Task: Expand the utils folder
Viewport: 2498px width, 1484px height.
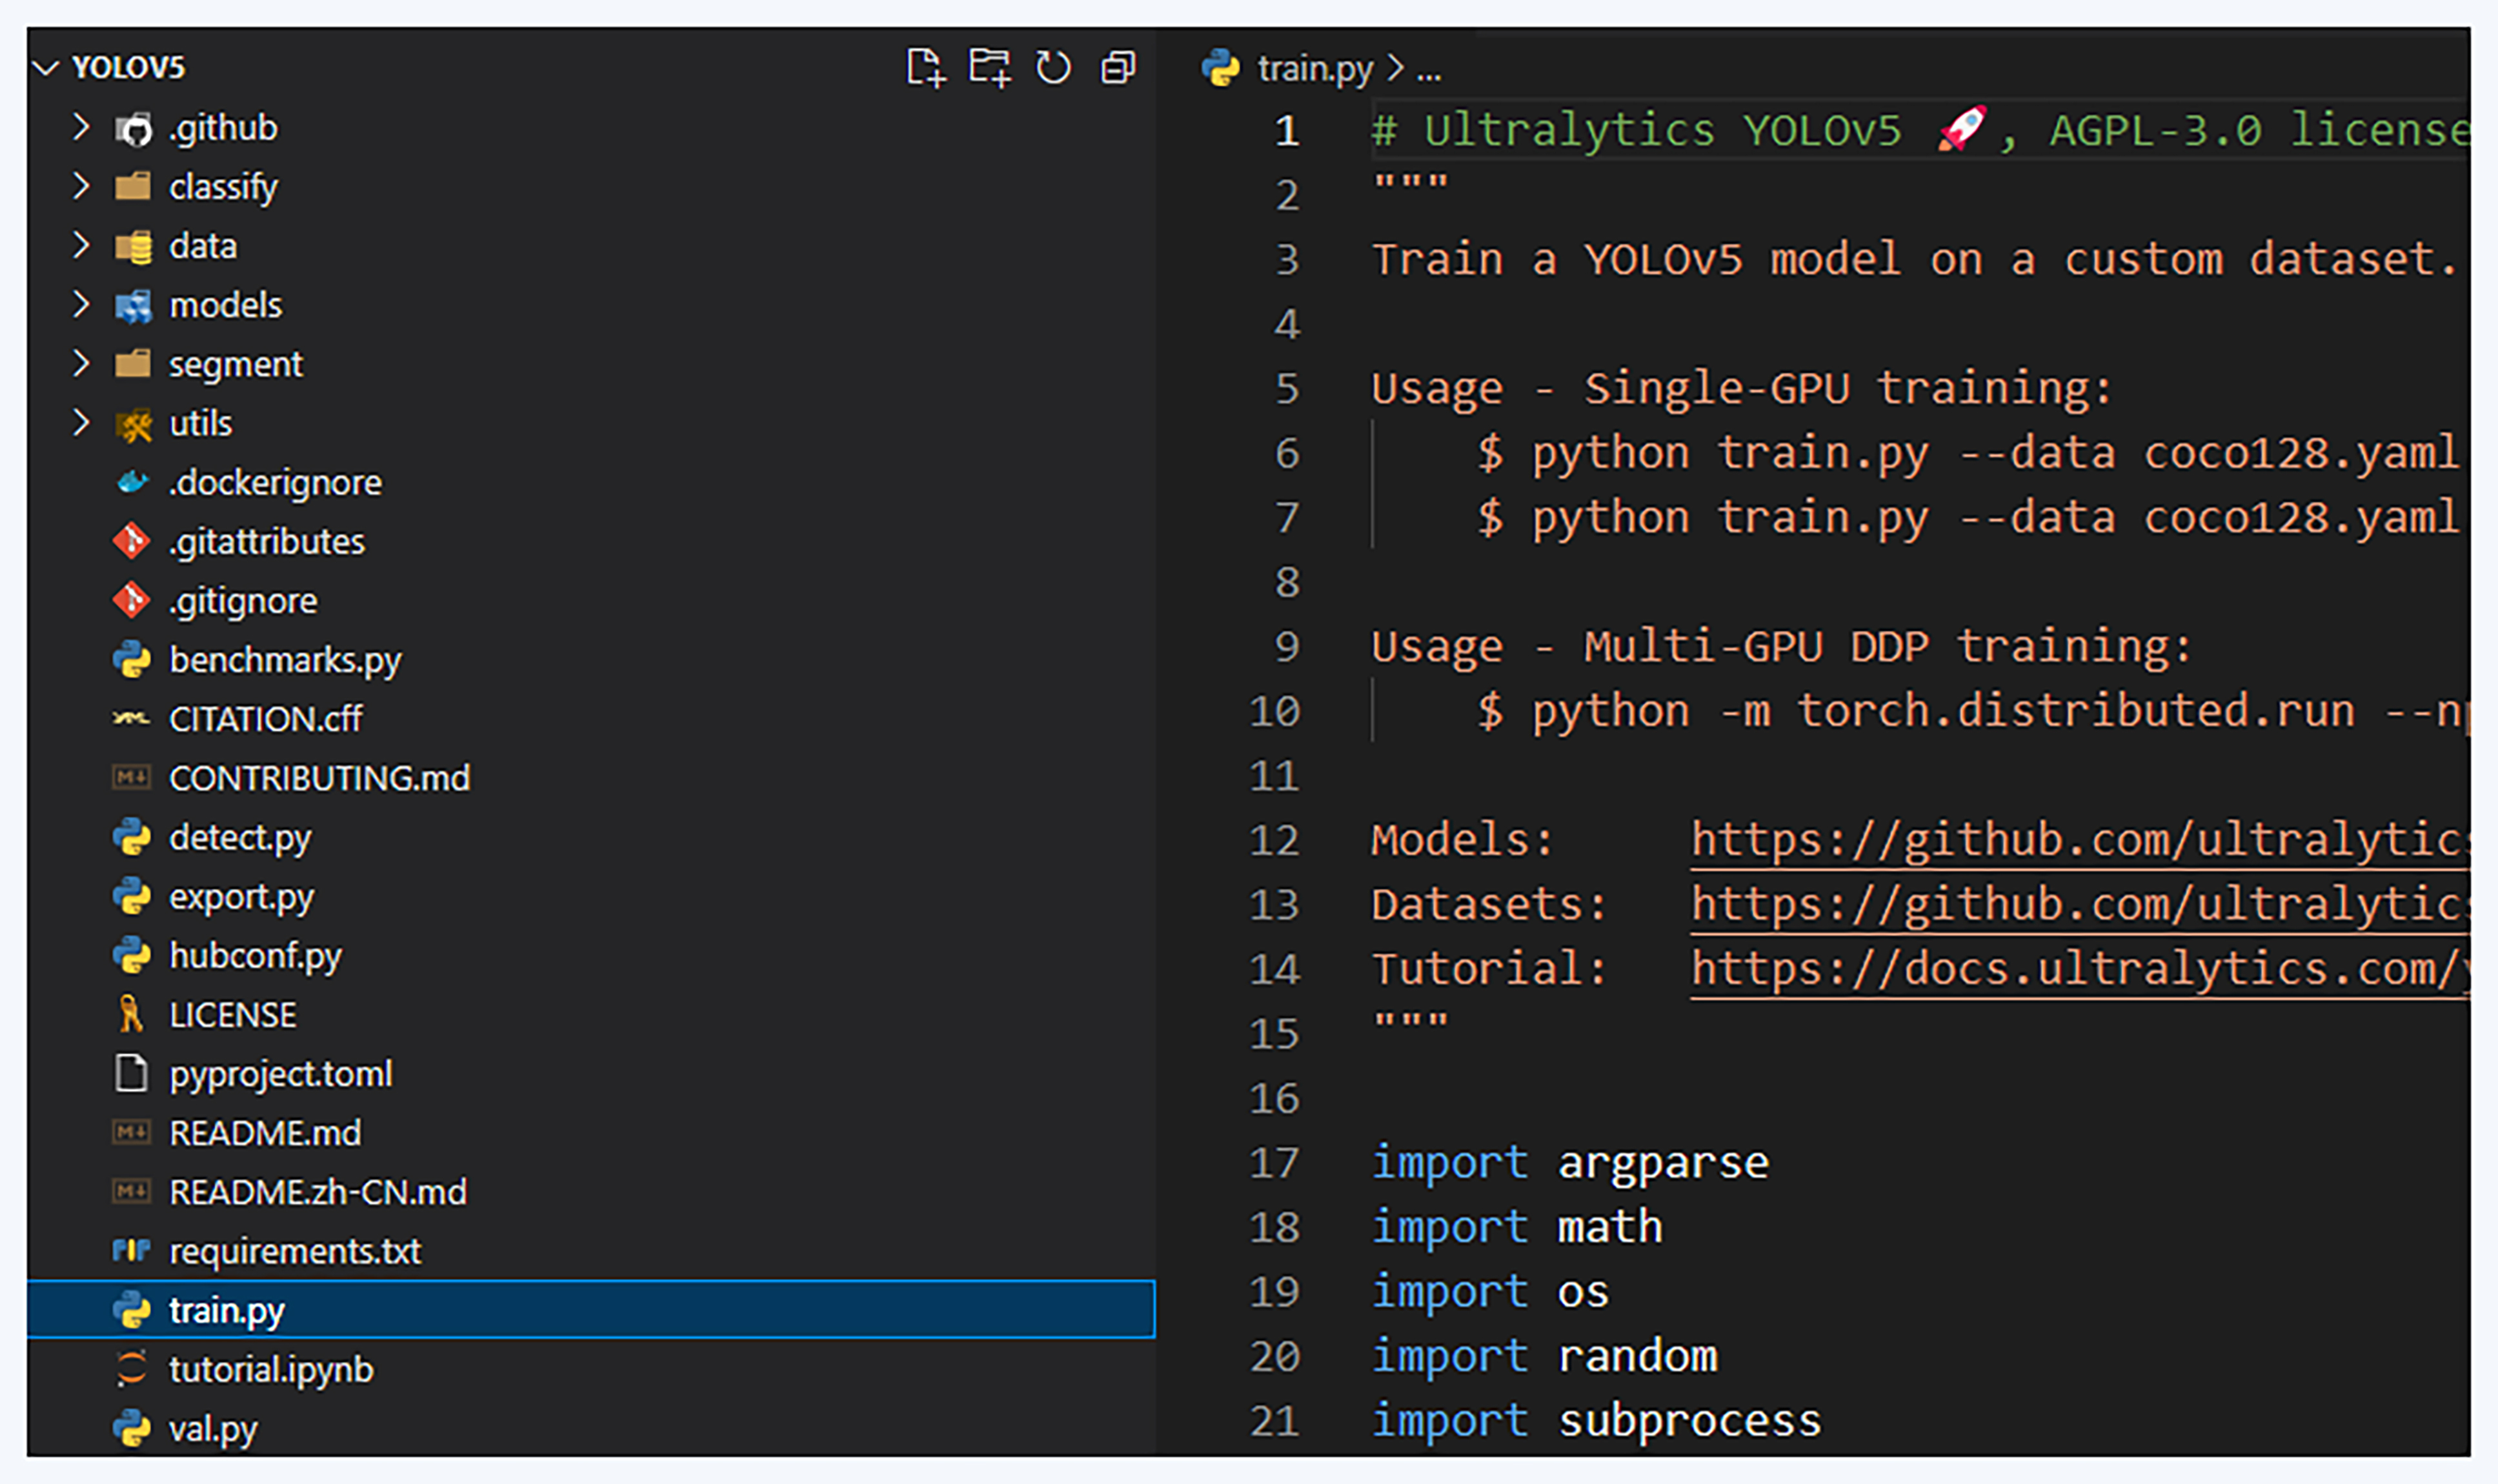Action: pyautogui.click(x=81, y=423)
